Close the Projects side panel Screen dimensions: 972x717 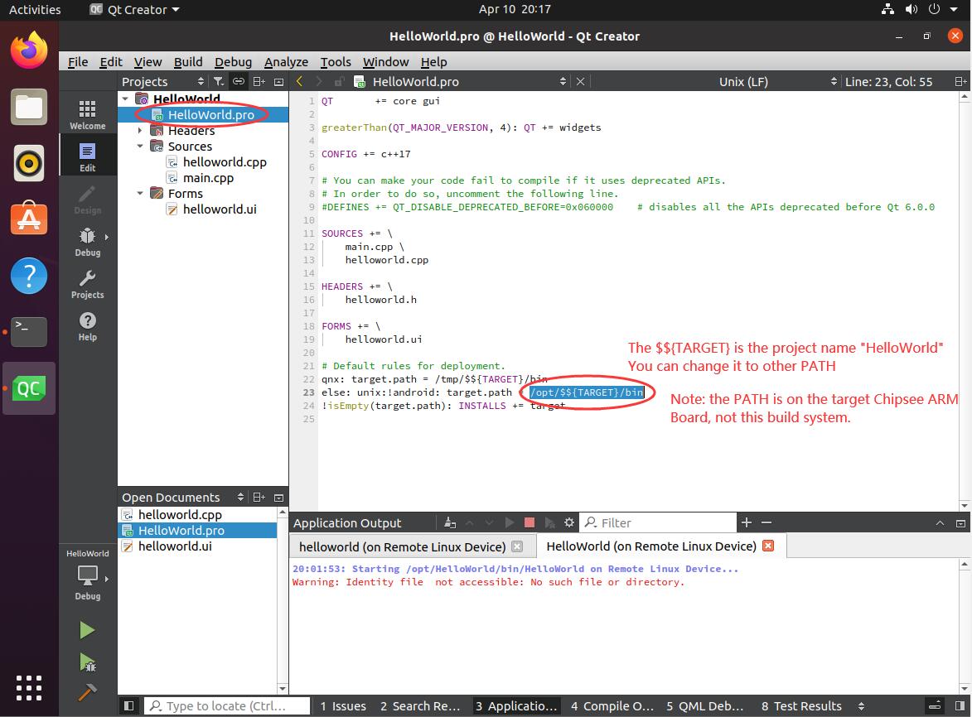[x=279, y=81]
